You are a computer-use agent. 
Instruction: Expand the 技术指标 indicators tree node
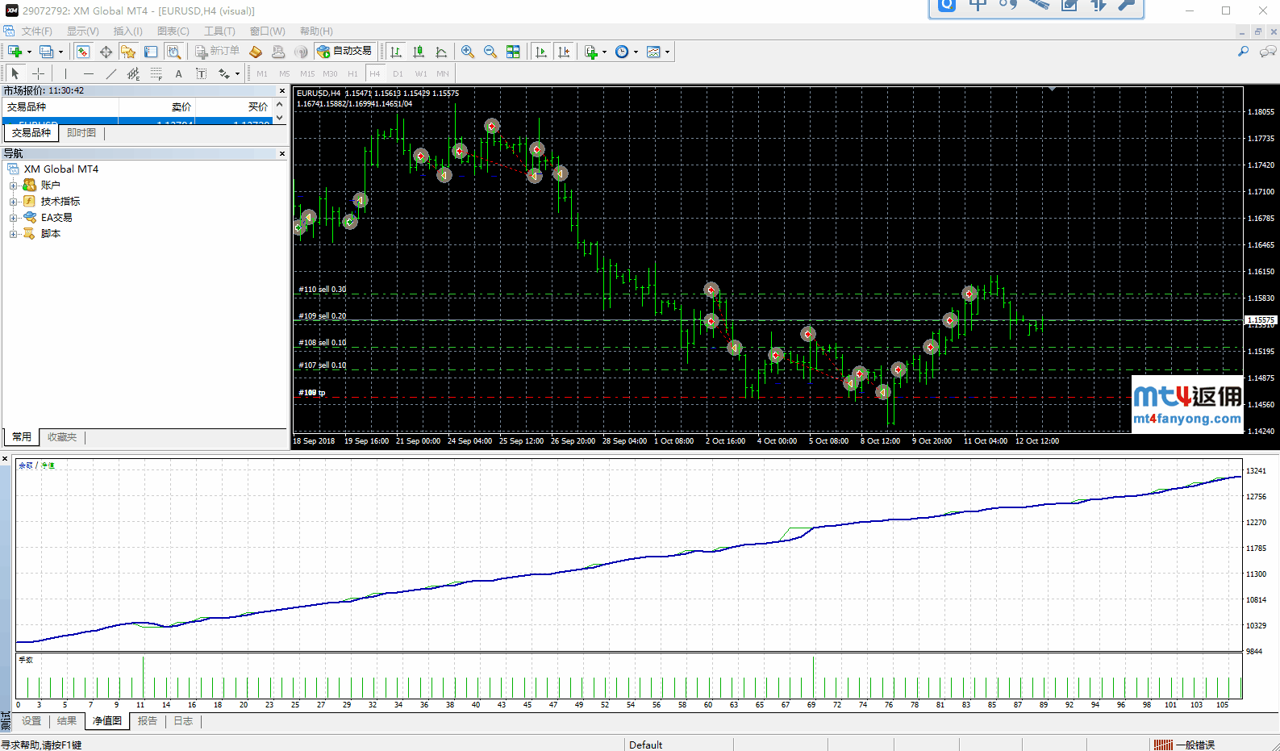pyautogui.click(x=13, y=202)
